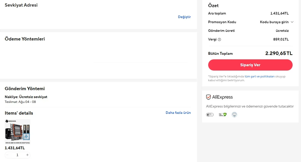Click the item price 1.431,64TL under thumbnail

pos(15,148)
